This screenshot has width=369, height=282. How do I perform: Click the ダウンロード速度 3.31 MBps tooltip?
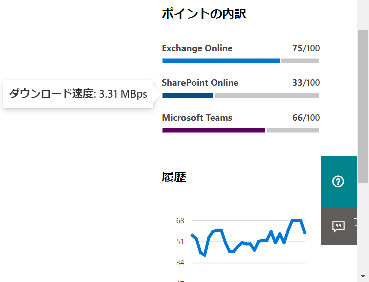point(78,94)
